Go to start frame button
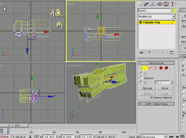The image size is (186, 138). point(171,137)
